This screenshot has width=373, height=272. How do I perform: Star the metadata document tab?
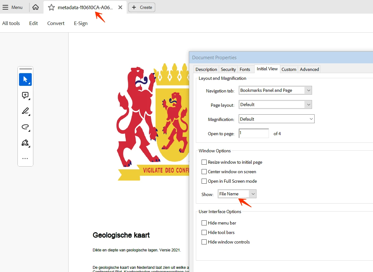tap(51, 7)
